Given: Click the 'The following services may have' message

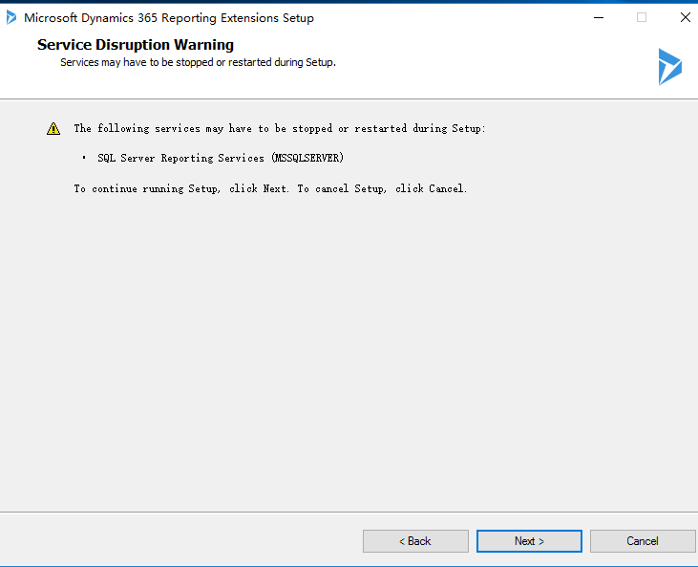Looking at the screenshot, I should (x=280, y=128).
